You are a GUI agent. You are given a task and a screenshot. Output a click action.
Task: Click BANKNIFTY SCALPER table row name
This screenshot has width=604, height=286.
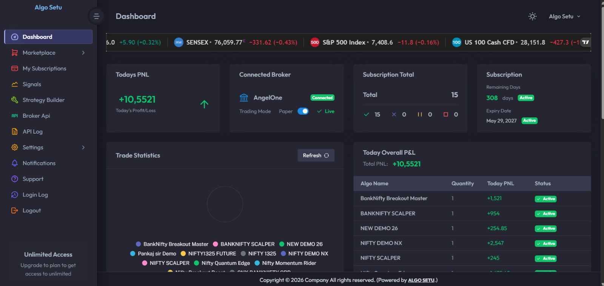coord(388,214)
